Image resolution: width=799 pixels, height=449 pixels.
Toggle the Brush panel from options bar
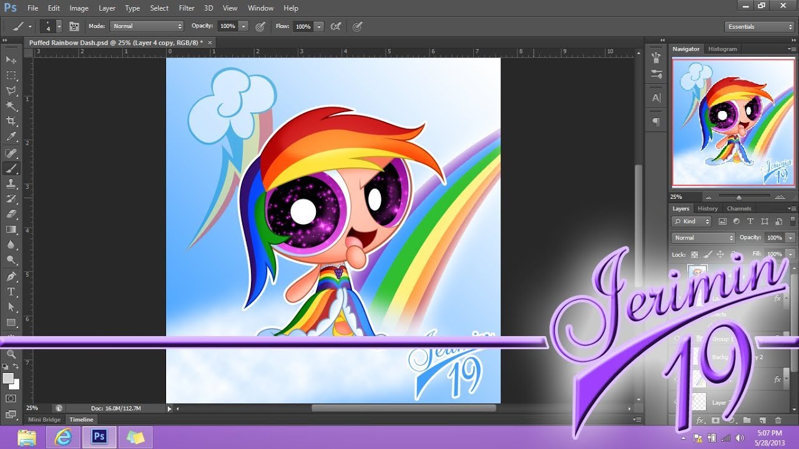(x=74, y=26)
